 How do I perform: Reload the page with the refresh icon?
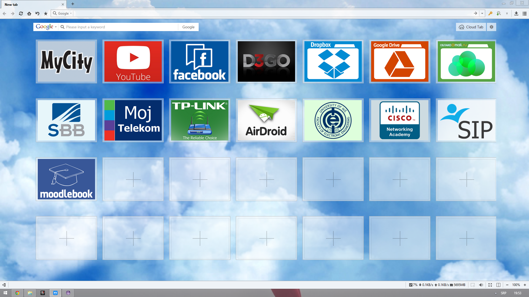[x=21, y=13]
